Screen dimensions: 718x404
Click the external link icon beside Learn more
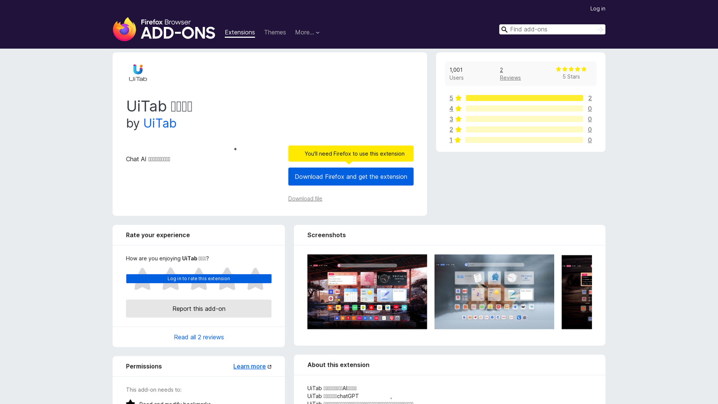click(270, 367)
